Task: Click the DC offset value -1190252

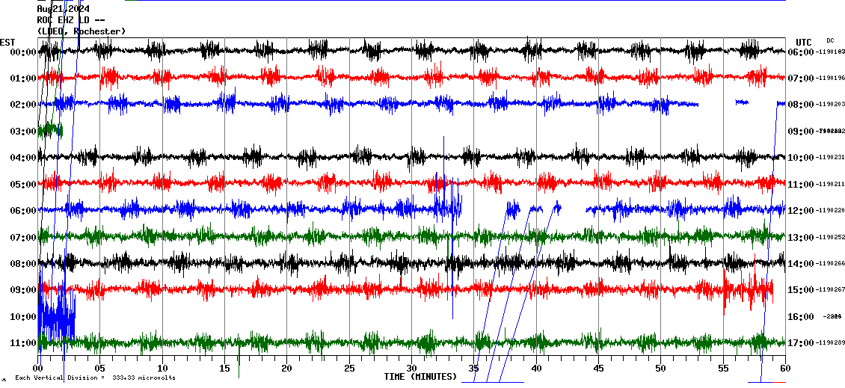Action: [x=830, y=238]
